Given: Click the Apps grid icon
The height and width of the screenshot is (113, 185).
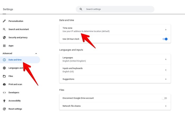Looking at the screenshot, I should point(4,46).
